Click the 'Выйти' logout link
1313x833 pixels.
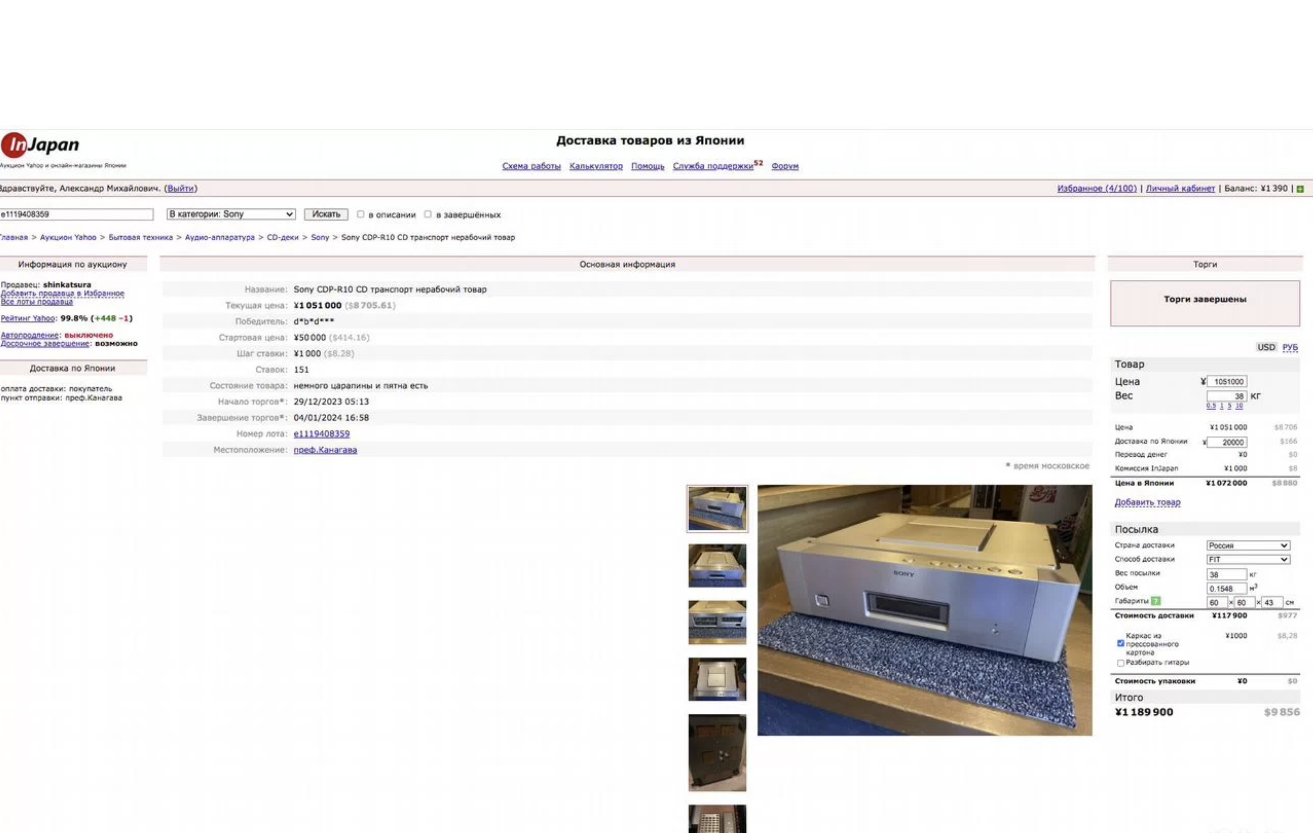point(180,188)
